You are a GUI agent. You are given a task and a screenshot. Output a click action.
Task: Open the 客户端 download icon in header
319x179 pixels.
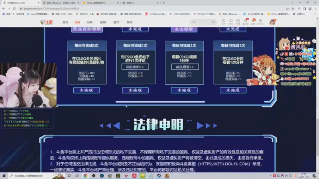(246, 22)
